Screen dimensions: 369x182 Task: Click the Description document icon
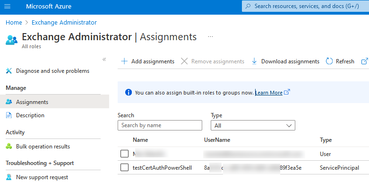[9, 115]
